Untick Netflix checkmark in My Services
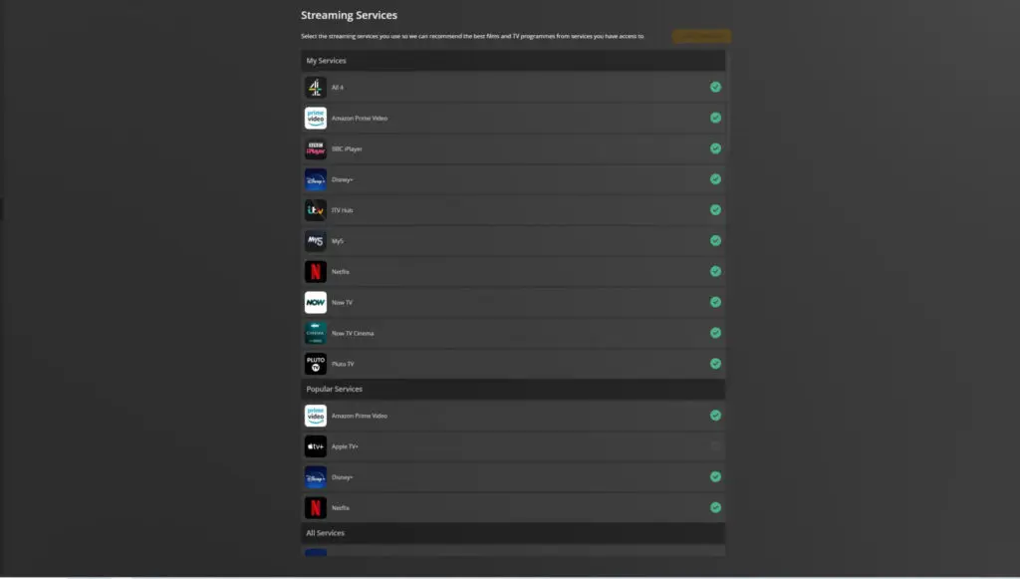The height and width of the screenshot is (579, 1020). pyautogui.click(x=715, y=271)
